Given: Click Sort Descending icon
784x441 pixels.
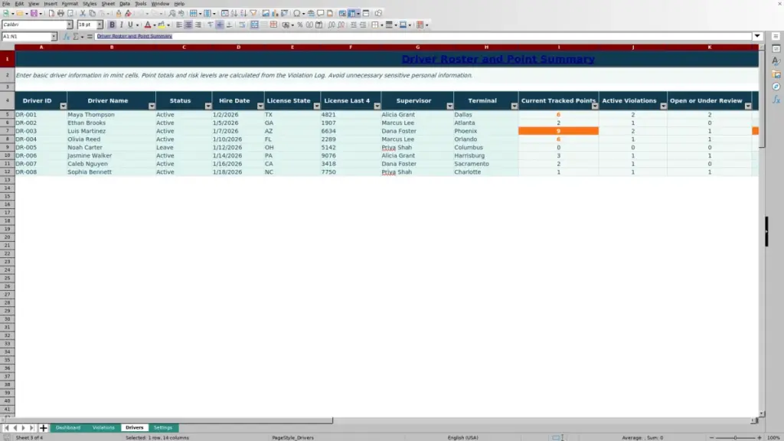Looking at the screenshot, I should 243,14.
